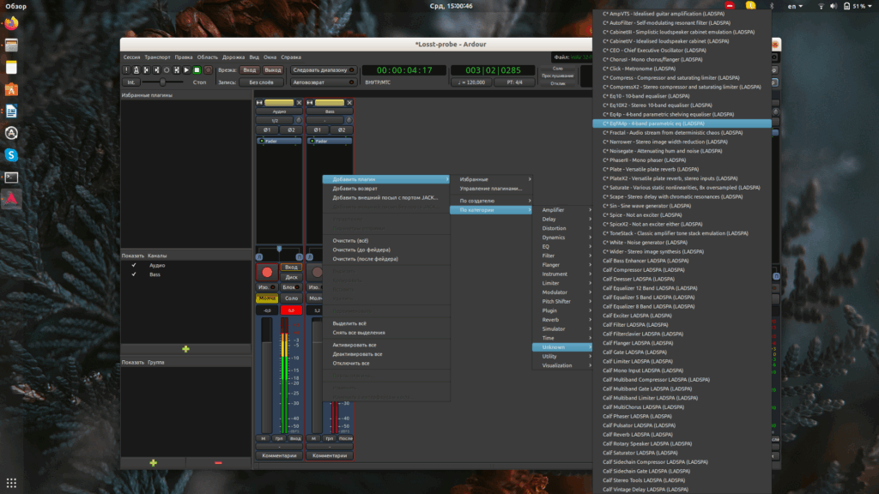Arm record on the Аудио strip
The height and width of the screenshot is (494, 879).
[267, 272]
